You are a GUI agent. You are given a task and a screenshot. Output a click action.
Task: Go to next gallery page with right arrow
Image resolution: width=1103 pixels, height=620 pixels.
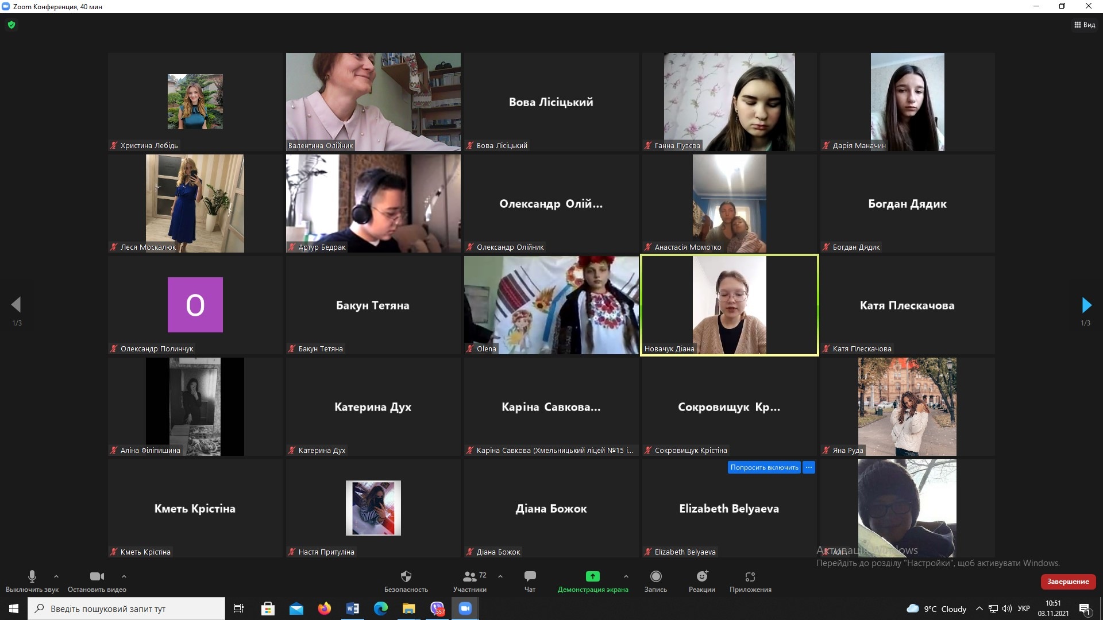[x=1086, y=305]
